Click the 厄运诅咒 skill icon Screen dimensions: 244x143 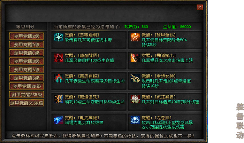point(59,99)
